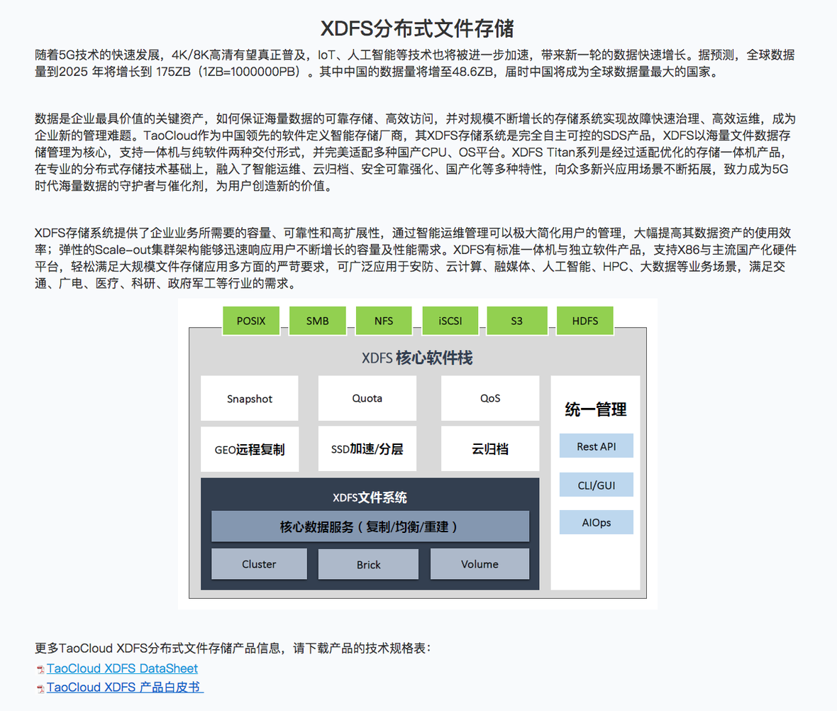Image resolution: width=837 pixels, height=711 pixels.
Task: Click the 云归档 box
Action: (x=490, y=448)
